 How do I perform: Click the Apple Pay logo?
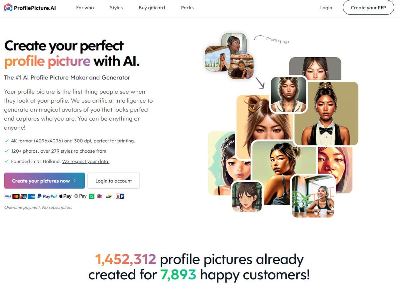point(65,196)
